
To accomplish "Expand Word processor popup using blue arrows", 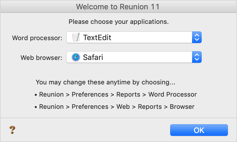I will 197,37.
